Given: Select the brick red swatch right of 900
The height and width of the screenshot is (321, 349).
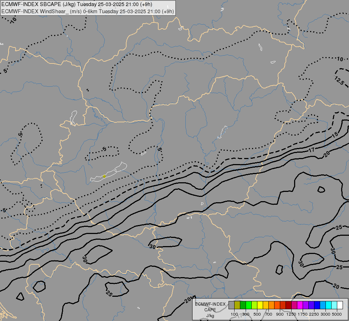Looking at the screenshot, I should click(x=283, y=305).
